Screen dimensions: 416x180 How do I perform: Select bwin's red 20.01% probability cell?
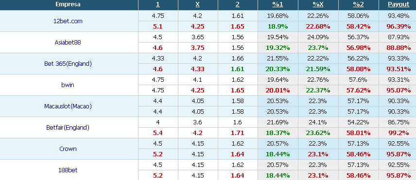278,90
